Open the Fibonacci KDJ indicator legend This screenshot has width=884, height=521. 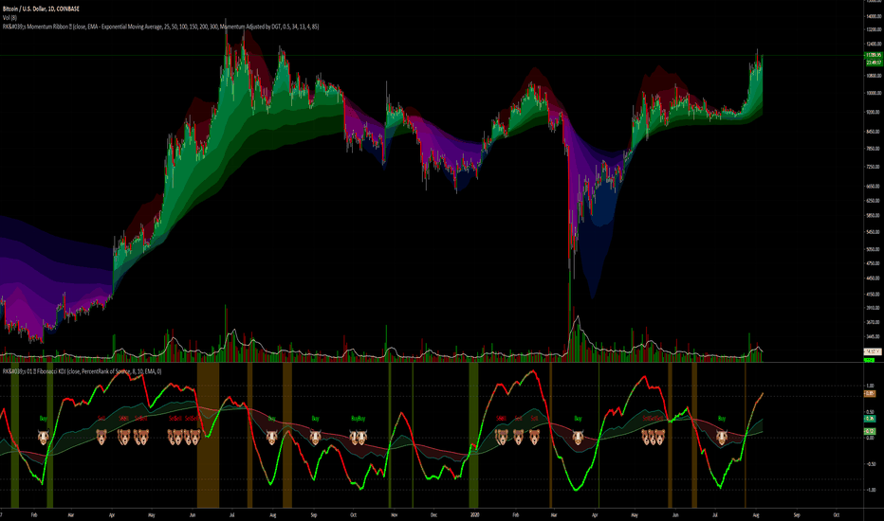click(x=82, y=371)
